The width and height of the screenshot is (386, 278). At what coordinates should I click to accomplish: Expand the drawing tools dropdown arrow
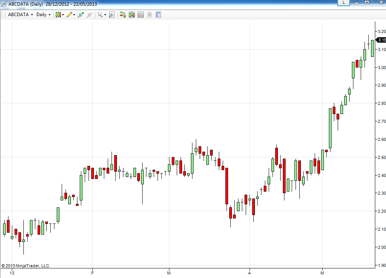click(74, 15)
